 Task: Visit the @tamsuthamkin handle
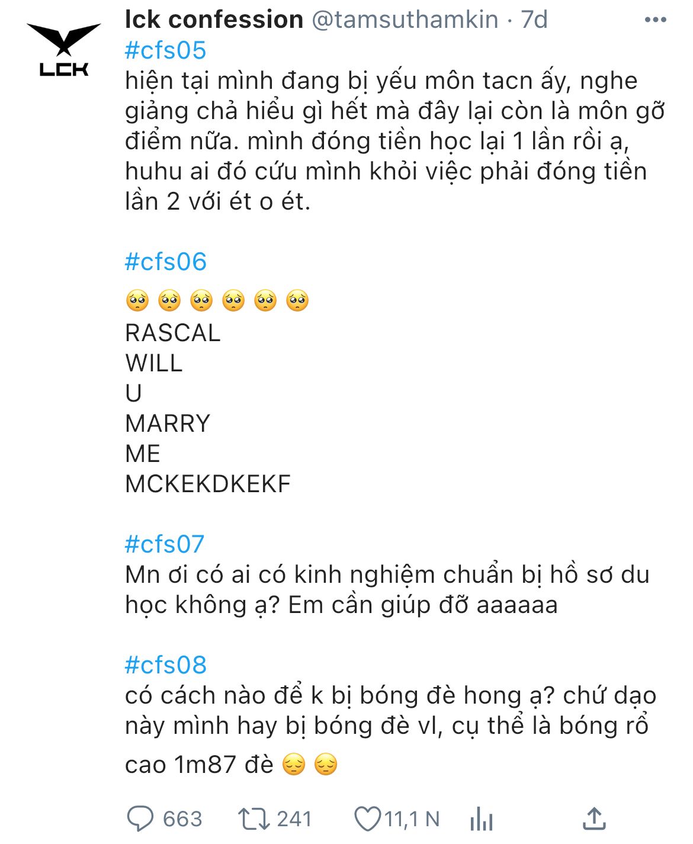pyautogui.click(x=405, y=20)
